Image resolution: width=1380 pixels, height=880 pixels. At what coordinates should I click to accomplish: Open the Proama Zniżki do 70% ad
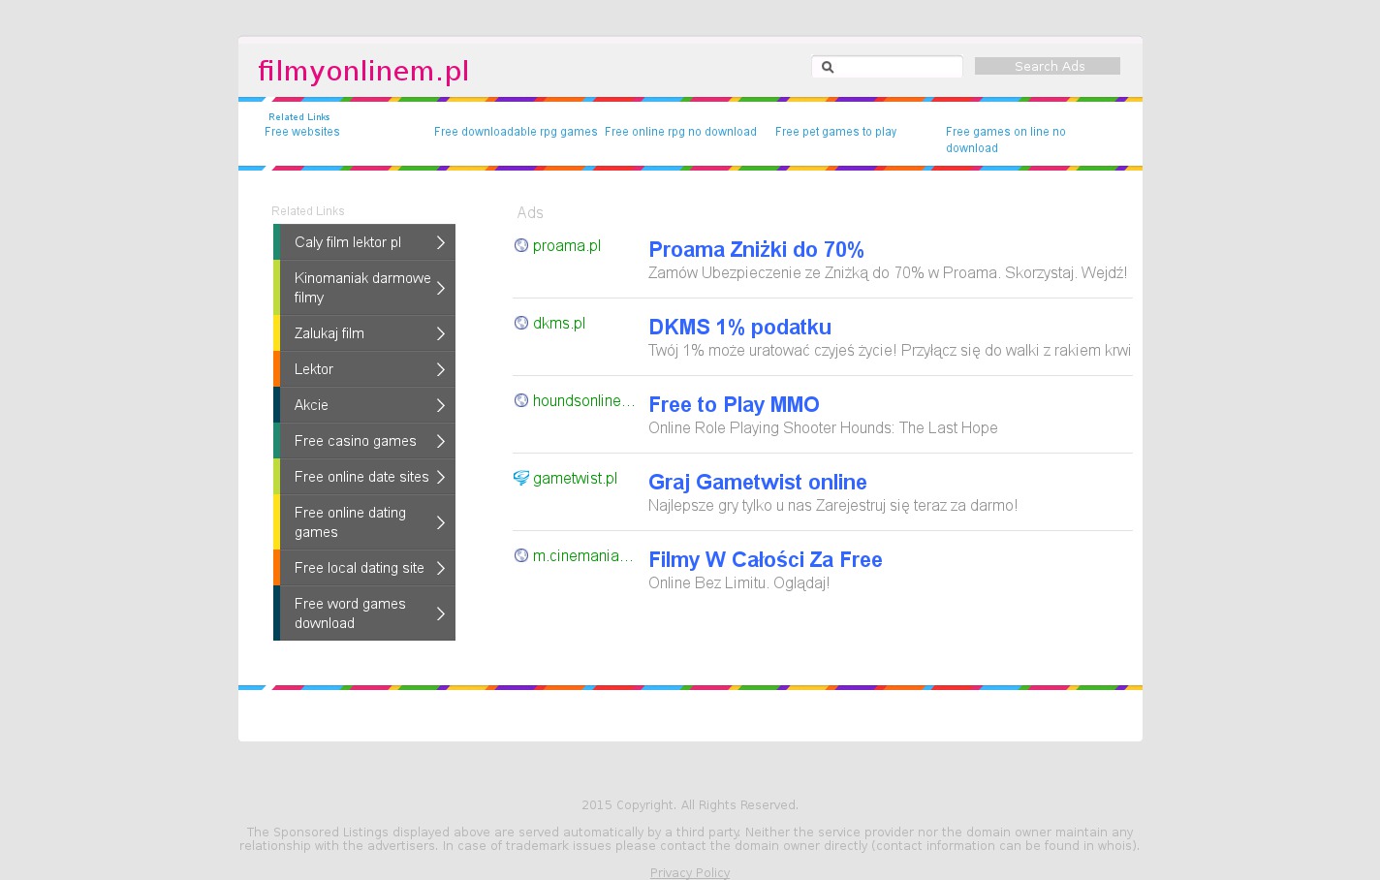[x=756, y=250]
